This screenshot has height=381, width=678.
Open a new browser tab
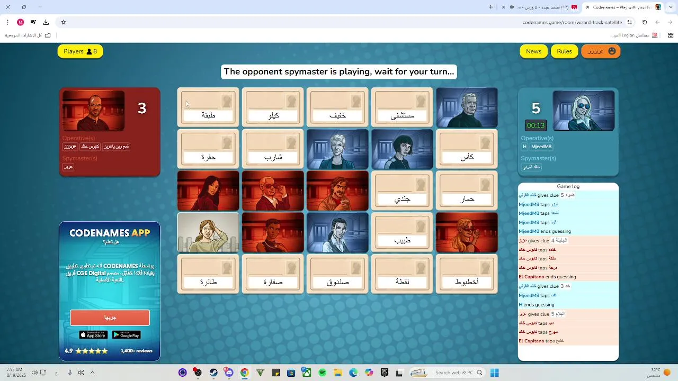[490, 7]
